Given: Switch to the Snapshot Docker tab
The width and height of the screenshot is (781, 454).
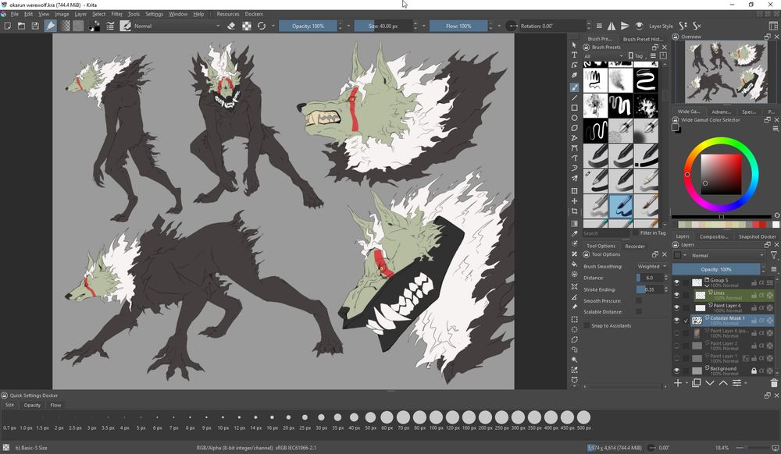Looking at the screenshot, I should pos(757,236).
